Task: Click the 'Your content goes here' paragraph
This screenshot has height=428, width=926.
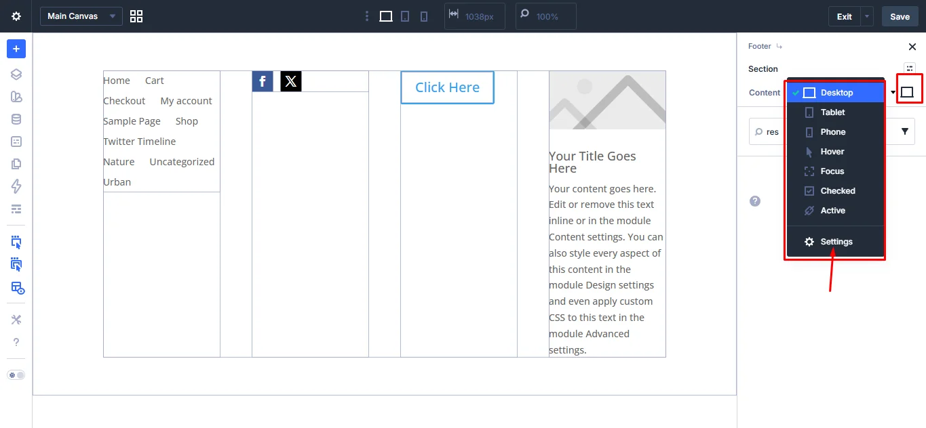Action: tap(606, 270)
